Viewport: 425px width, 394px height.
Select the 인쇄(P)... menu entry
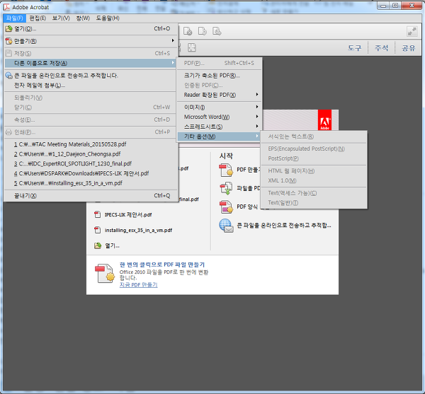pyautogui.click(x=91, y=132)
